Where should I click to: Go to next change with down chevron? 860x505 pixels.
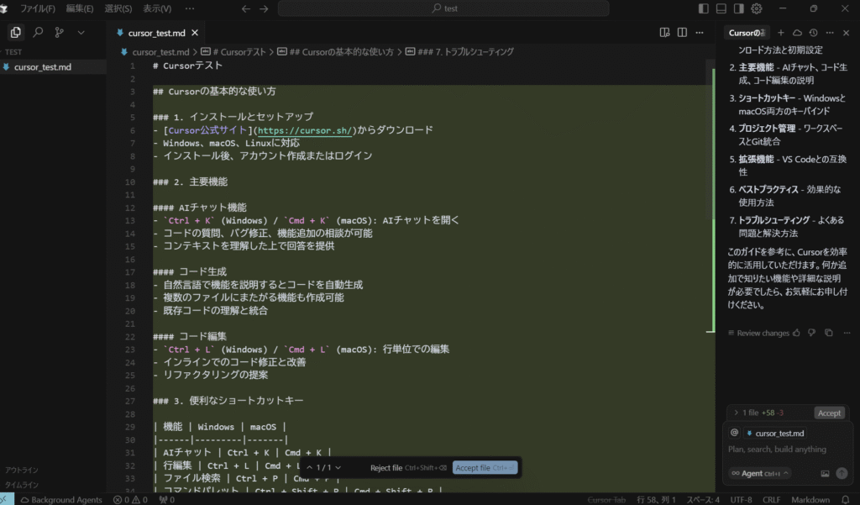click(338, 468)
